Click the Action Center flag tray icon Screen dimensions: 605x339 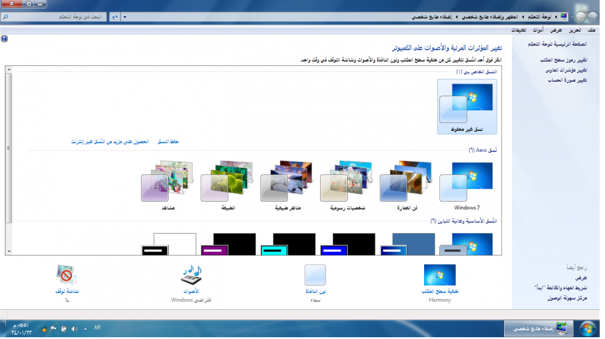(x=53, y=329)
